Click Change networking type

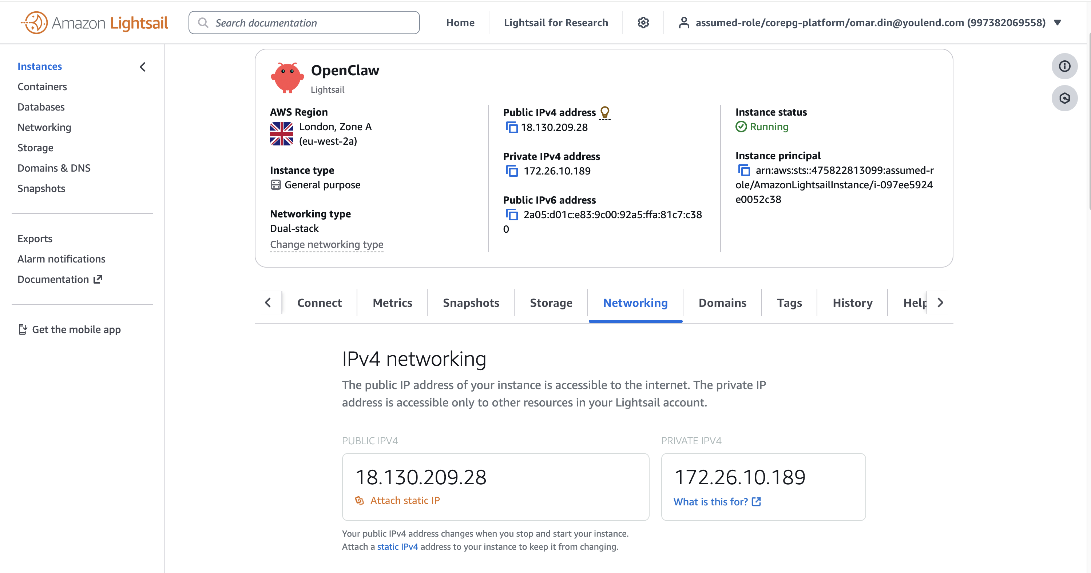(x=326, y=245)
